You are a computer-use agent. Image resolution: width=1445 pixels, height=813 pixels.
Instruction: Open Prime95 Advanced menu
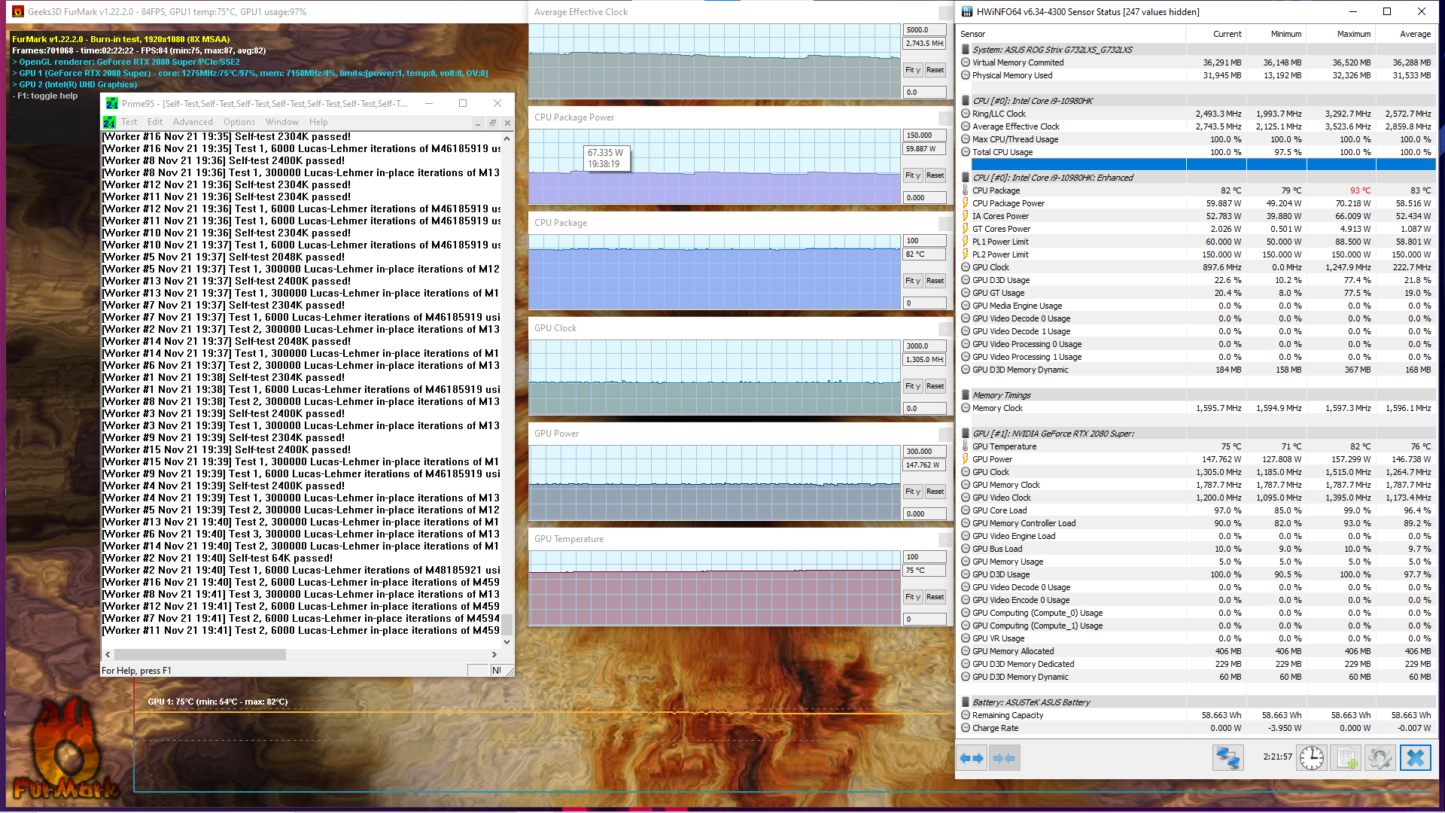(x=193, y=122)
